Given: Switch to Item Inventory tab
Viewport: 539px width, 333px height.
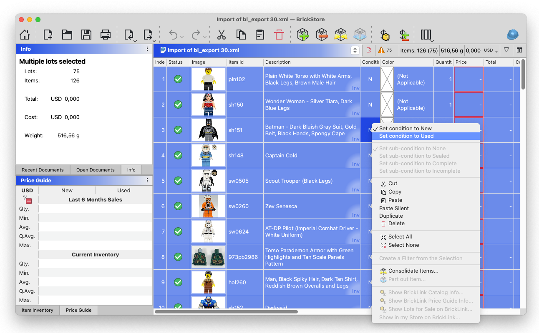Looking at the screenshot, I should coord(38,310).
